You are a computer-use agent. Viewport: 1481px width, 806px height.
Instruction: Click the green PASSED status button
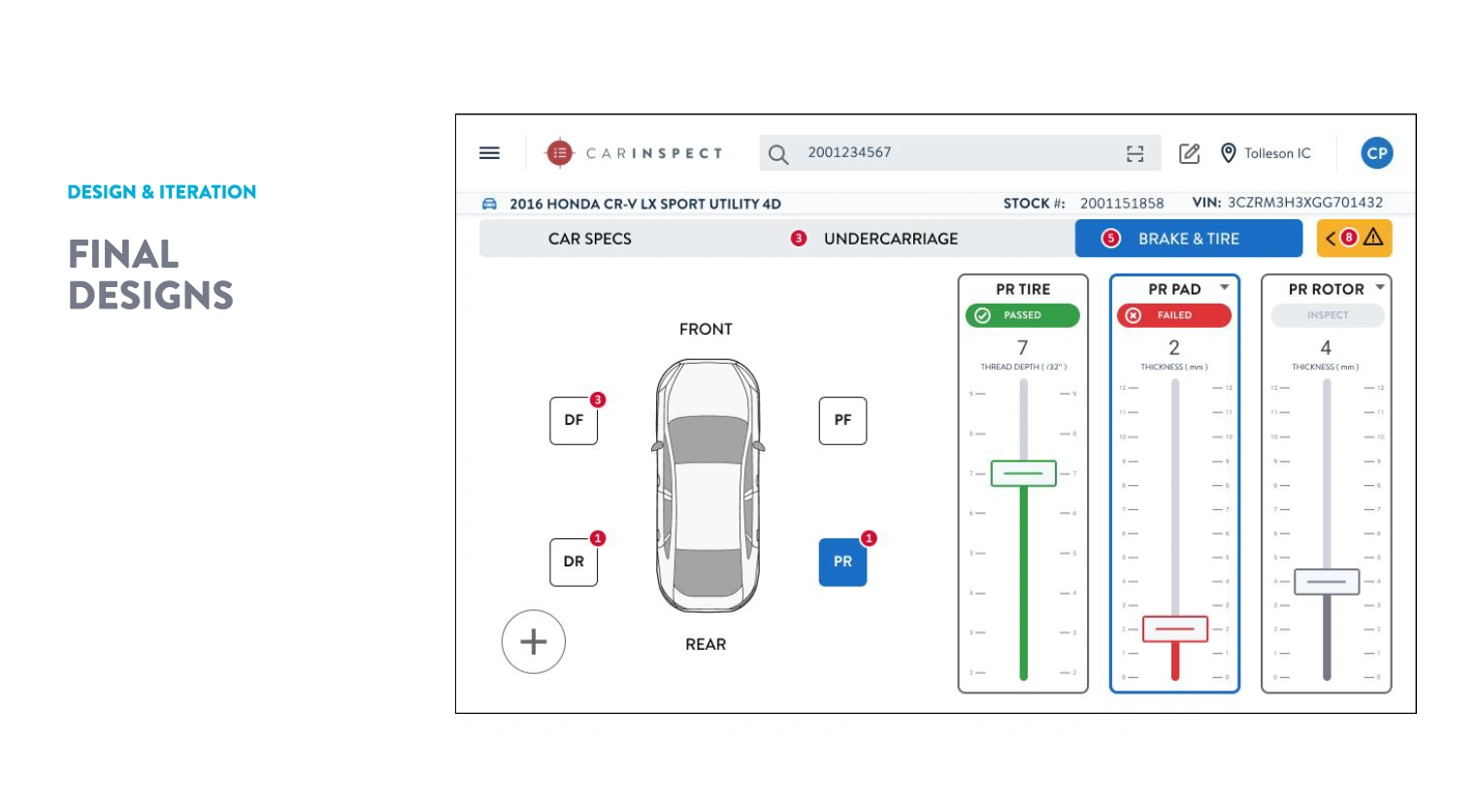tap(1023, 315)
